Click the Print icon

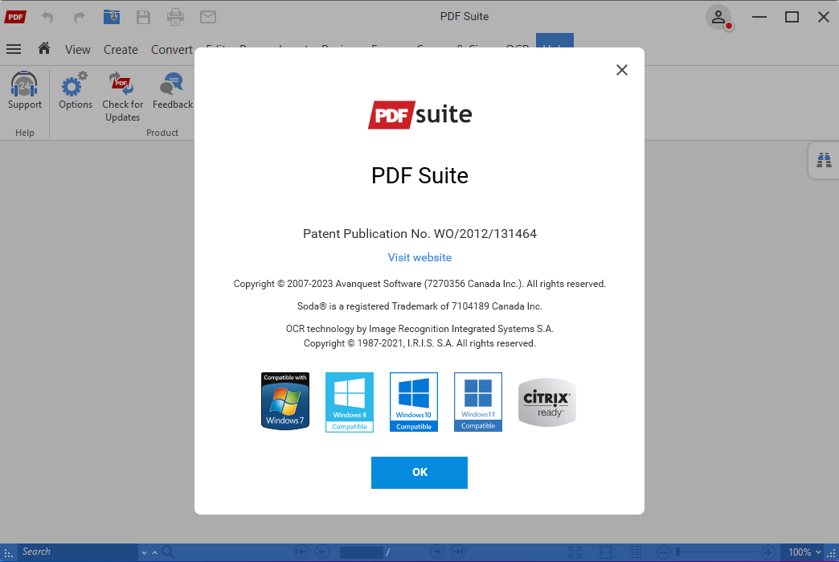175,17
